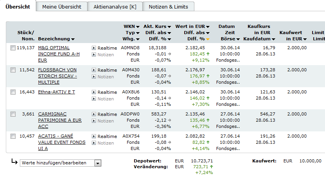Click Realtime icon for ACATIS Gané fund
The width and height of the screenshot is (325, 181).
tap(94, 136)
